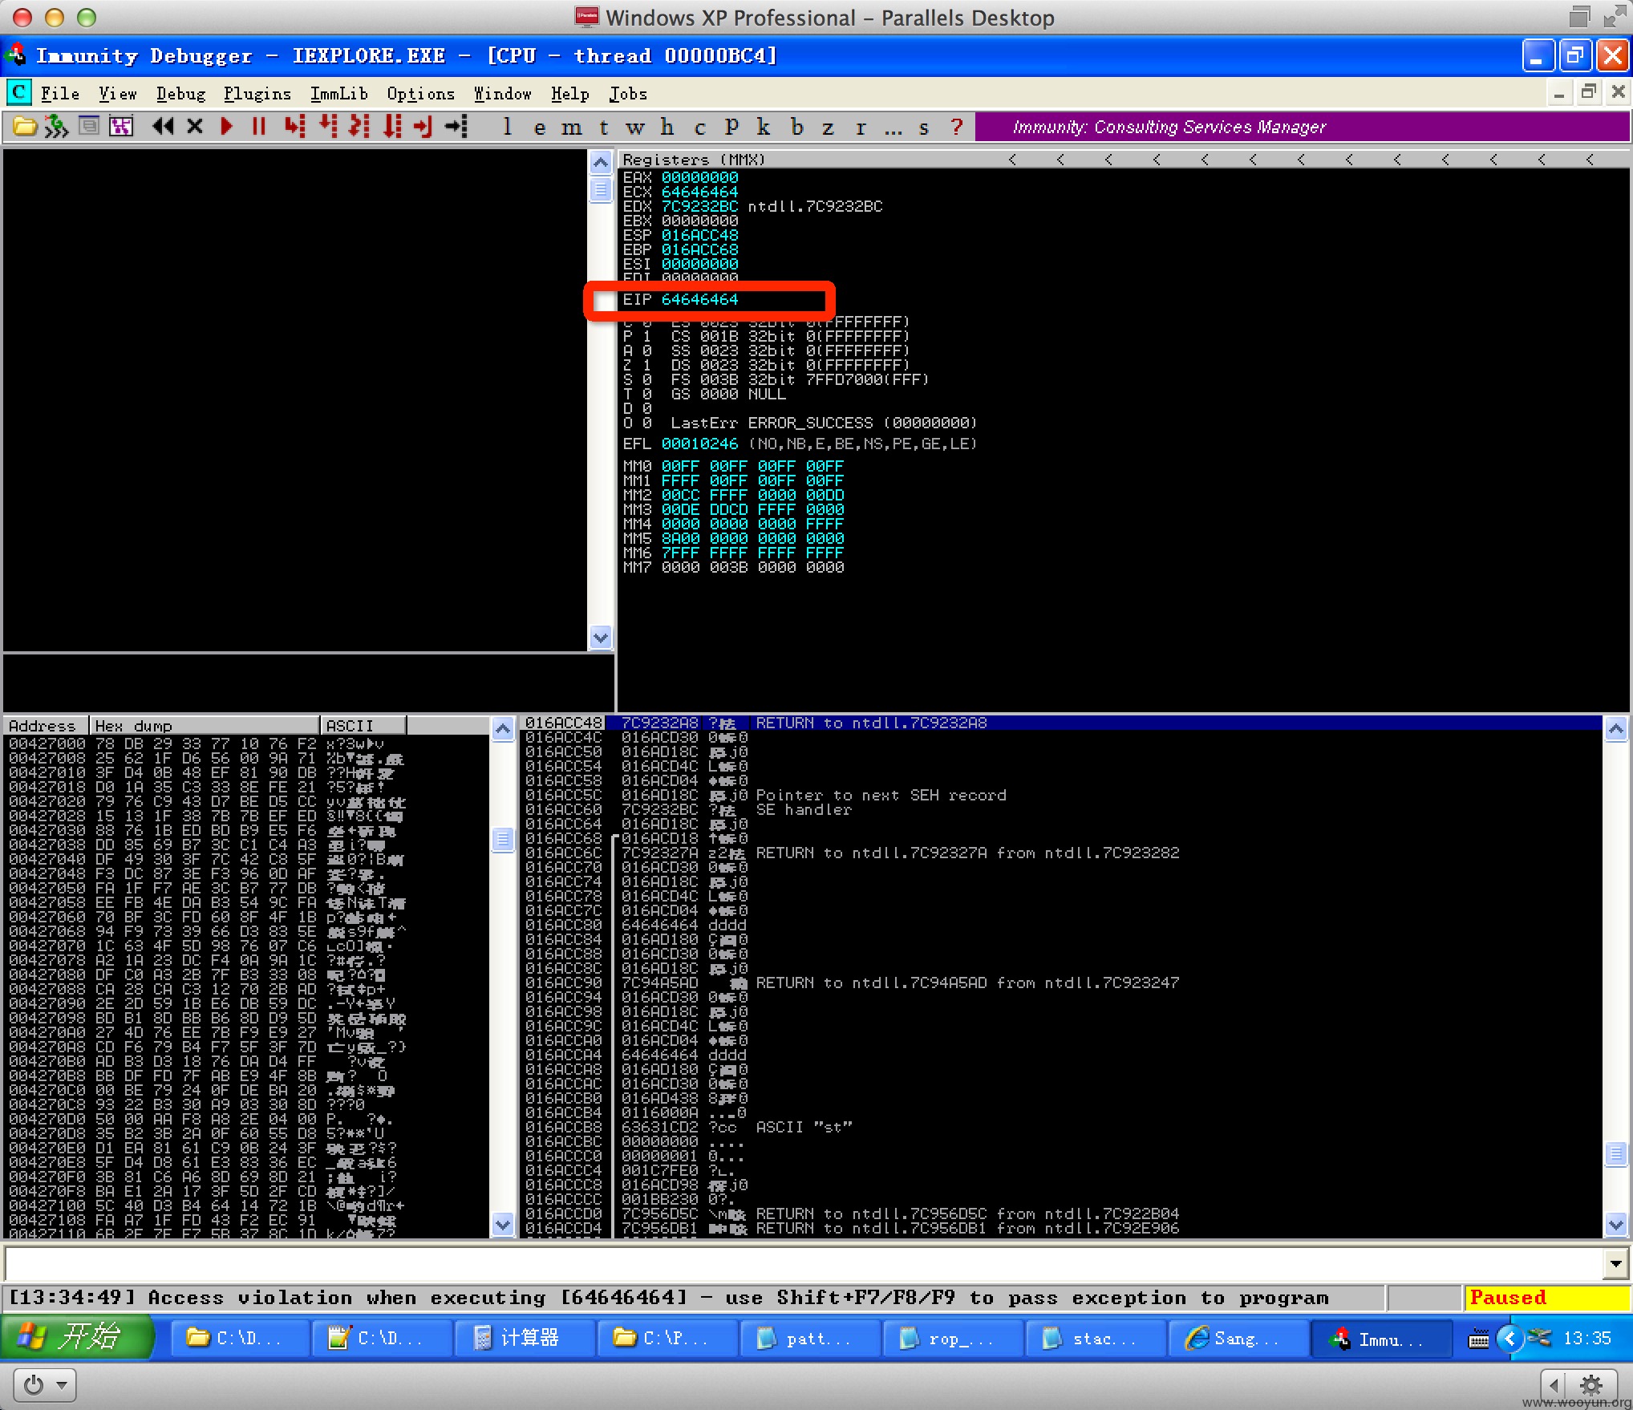This screenshot has width=1633, height=1410.
Task: Click the Step over toolbar icon
Action: (x=328, y=126)
